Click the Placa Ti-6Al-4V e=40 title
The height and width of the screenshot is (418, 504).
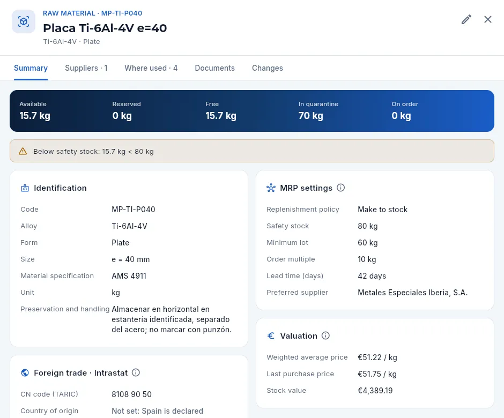click(x=105, y=28)
